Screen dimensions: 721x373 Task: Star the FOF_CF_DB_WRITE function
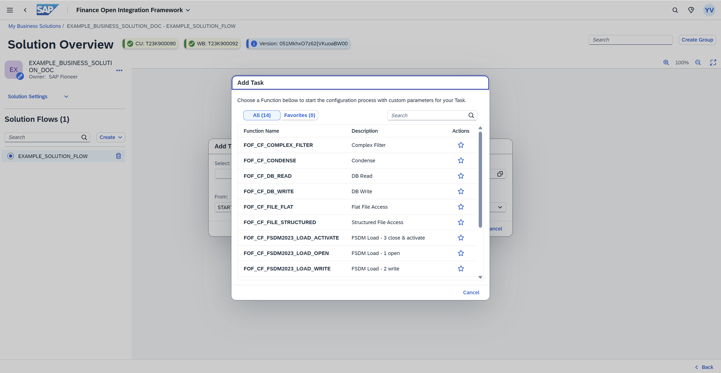click(x=461, y=191)
